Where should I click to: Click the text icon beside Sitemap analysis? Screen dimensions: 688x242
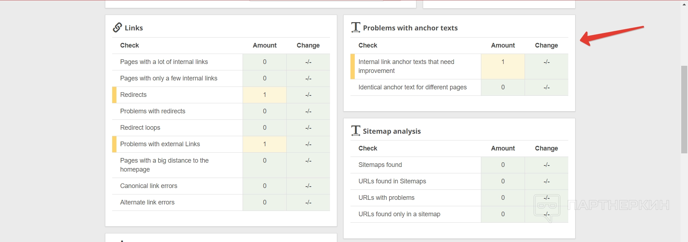click(355, 131)
